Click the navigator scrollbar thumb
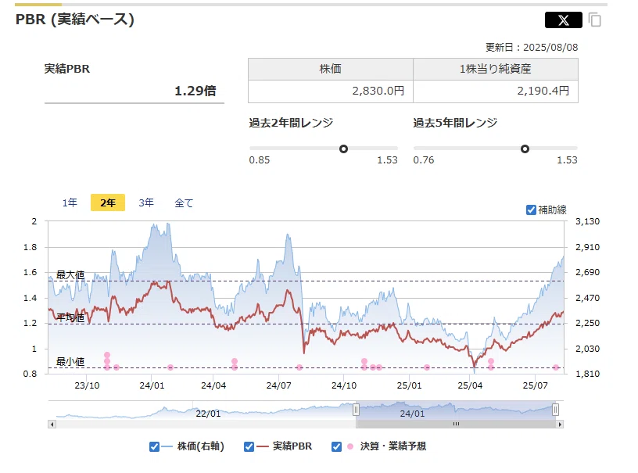This screenshot has height=473, width=638. [456, 425]
